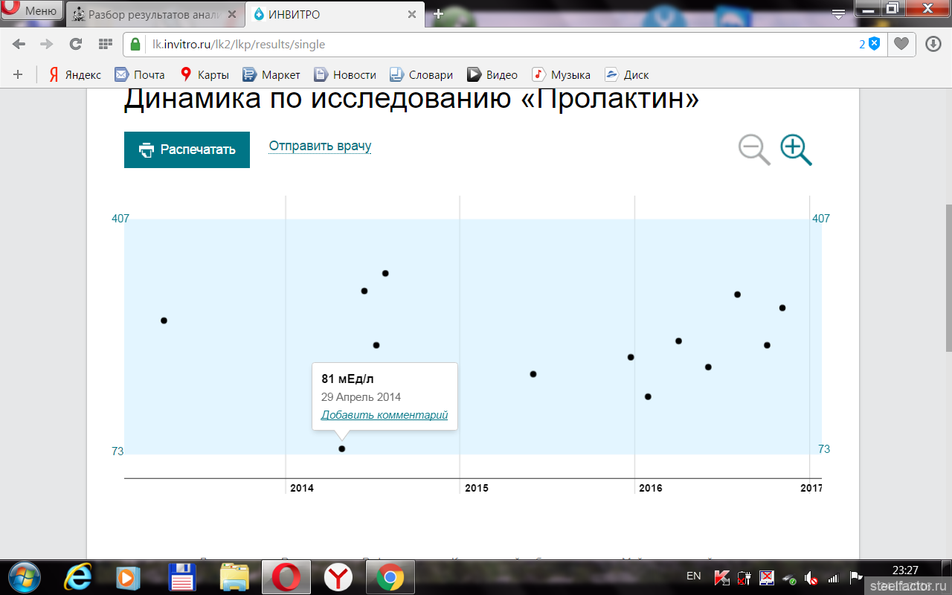Zoom in on the chart with plus magnifier
The height and width of the screenshot is (595, 952).
795,149
